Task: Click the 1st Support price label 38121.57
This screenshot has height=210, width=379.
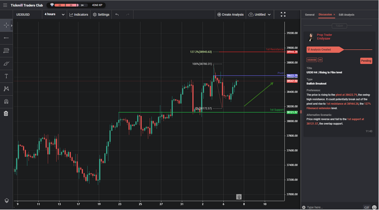Action: pos(292,112)
